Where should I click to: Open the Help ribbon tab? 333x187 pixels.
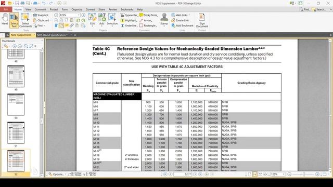[x=140, y=9]
